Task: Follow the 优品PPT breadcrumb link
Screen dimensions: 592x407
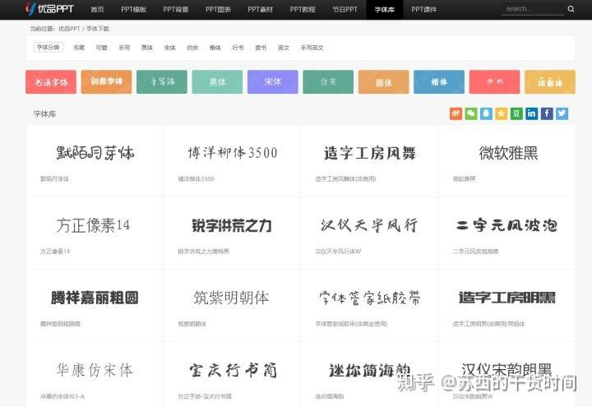Action: pyautogui.click(x=69, y=29)
